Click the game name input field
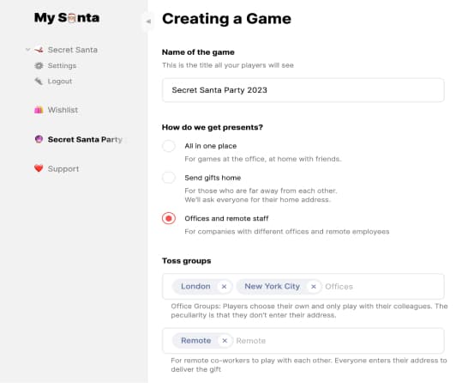 point(303,90)
